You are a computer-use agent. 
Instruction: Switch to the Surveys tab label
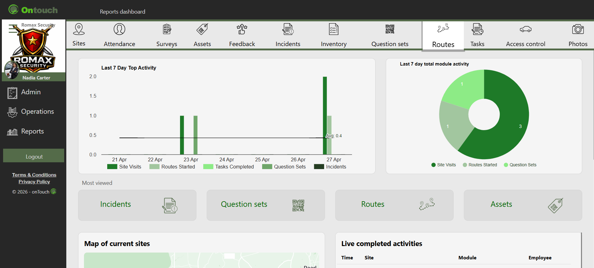pyautogui.click(x=167, y=44)
